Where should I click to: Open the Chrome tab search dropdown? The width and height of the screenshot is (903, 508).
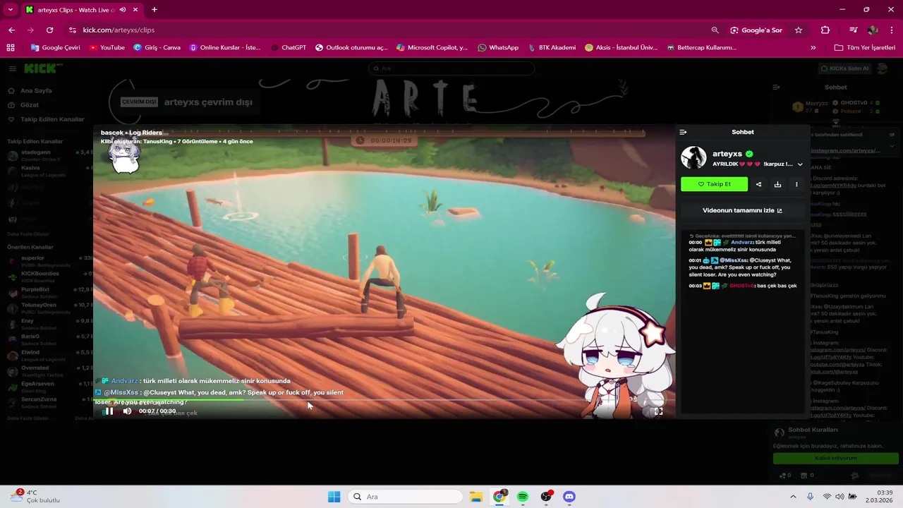tap(10, 10)
